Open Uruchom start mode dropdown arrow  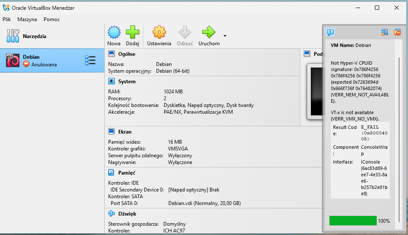click(x=225, y=36)
